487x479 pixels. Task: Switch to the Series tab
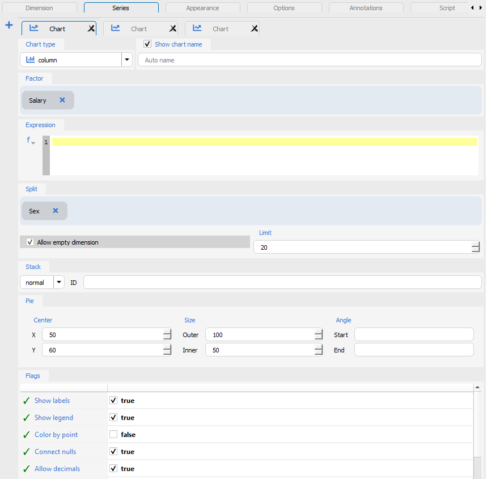tap(121, 8)
